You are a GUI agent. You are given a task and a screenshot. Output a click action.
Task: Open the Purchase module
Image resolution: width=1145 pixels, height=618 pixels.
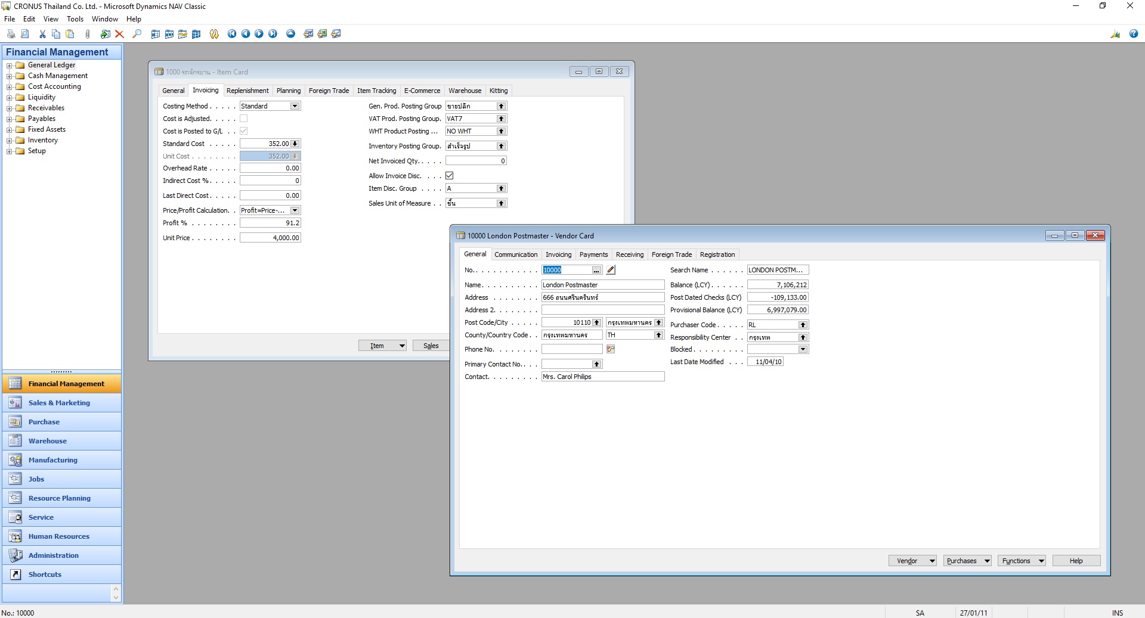62,422
